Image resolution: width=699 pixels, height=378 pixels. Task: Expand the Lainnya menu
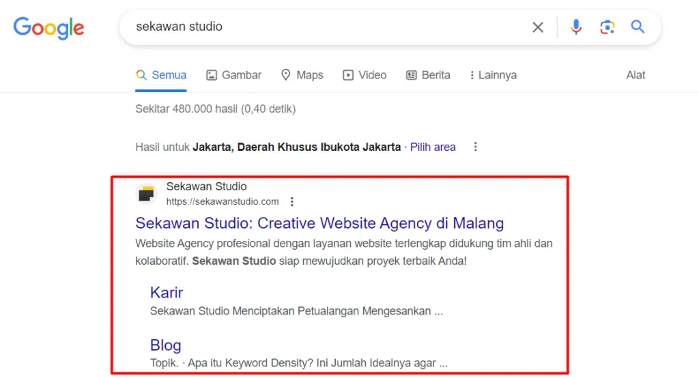pos(493,75)
